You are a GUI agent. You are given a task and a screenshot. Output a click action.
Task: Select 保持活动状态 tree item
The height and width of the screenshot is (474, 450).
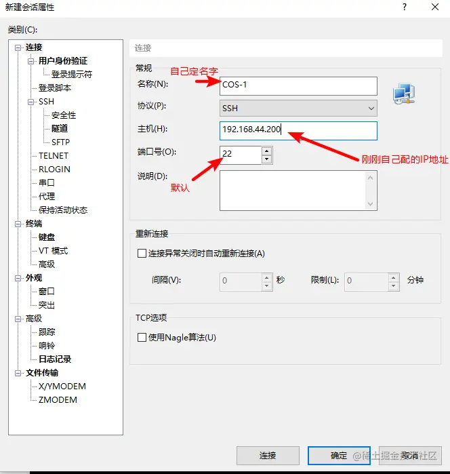tap(63, 210)
